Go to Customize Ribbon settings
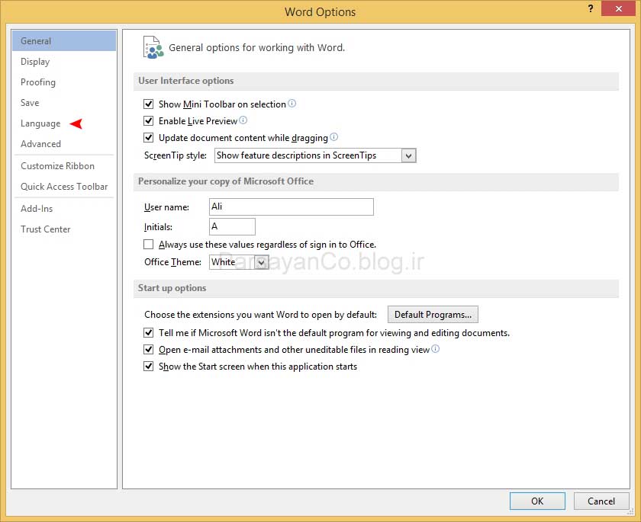This screenshot has height=522, width=641. (57, 166)
